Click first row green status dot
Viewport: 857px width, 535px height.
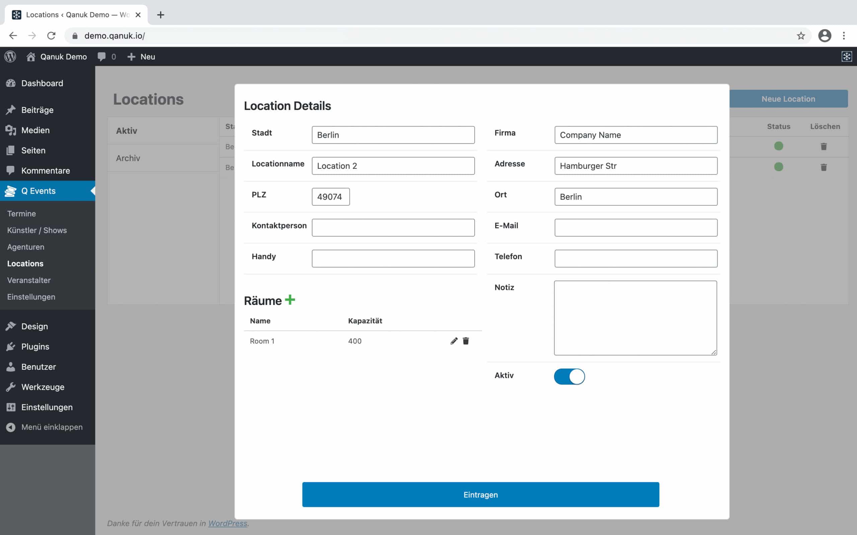pos(778,146)
